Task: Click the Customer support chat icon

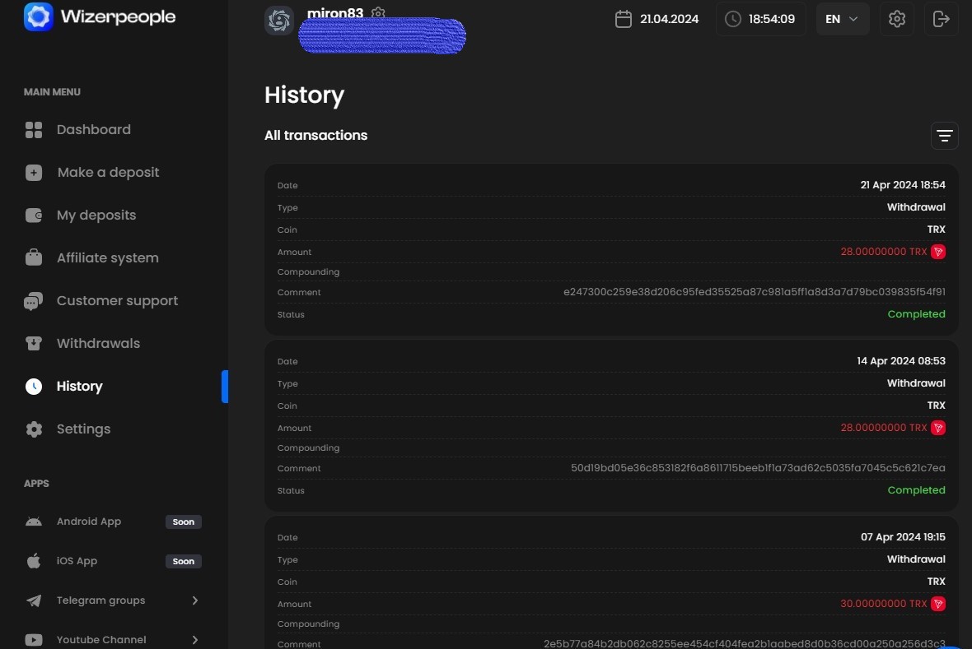Action: [x=34, y=301]
